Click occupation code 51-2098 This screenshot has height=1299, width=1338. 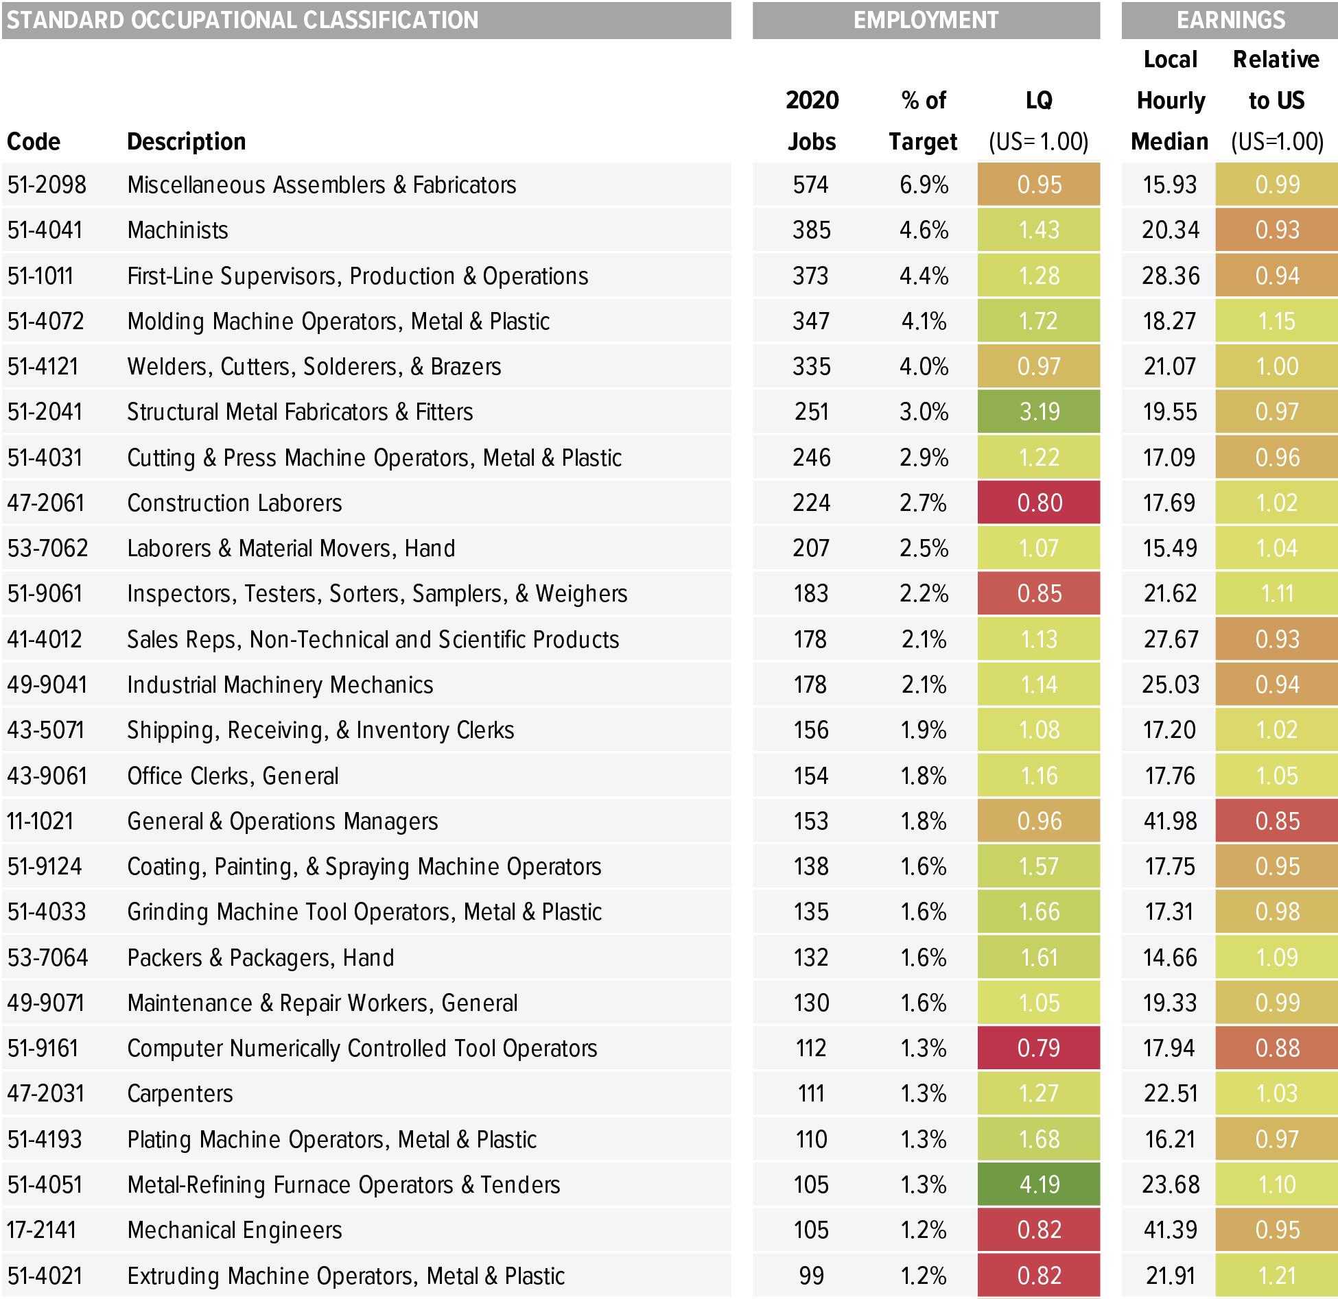pyautogui.click(x=47, y=184)
